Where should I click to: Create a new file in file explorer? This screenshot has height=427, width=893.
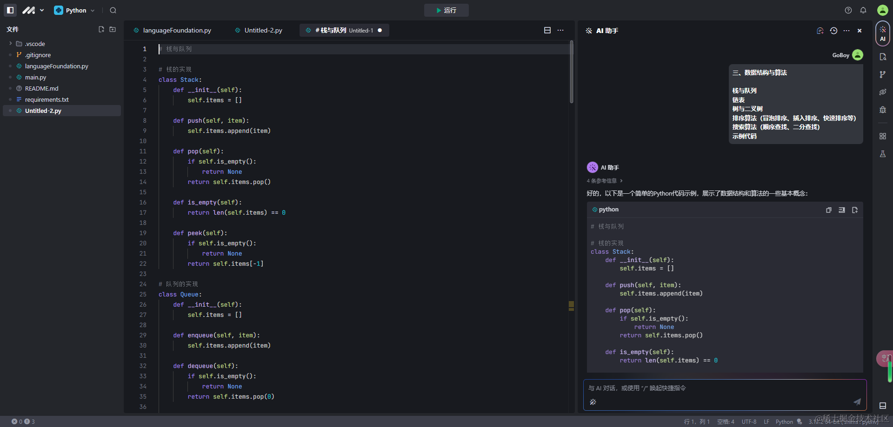(x=101, y=29)
